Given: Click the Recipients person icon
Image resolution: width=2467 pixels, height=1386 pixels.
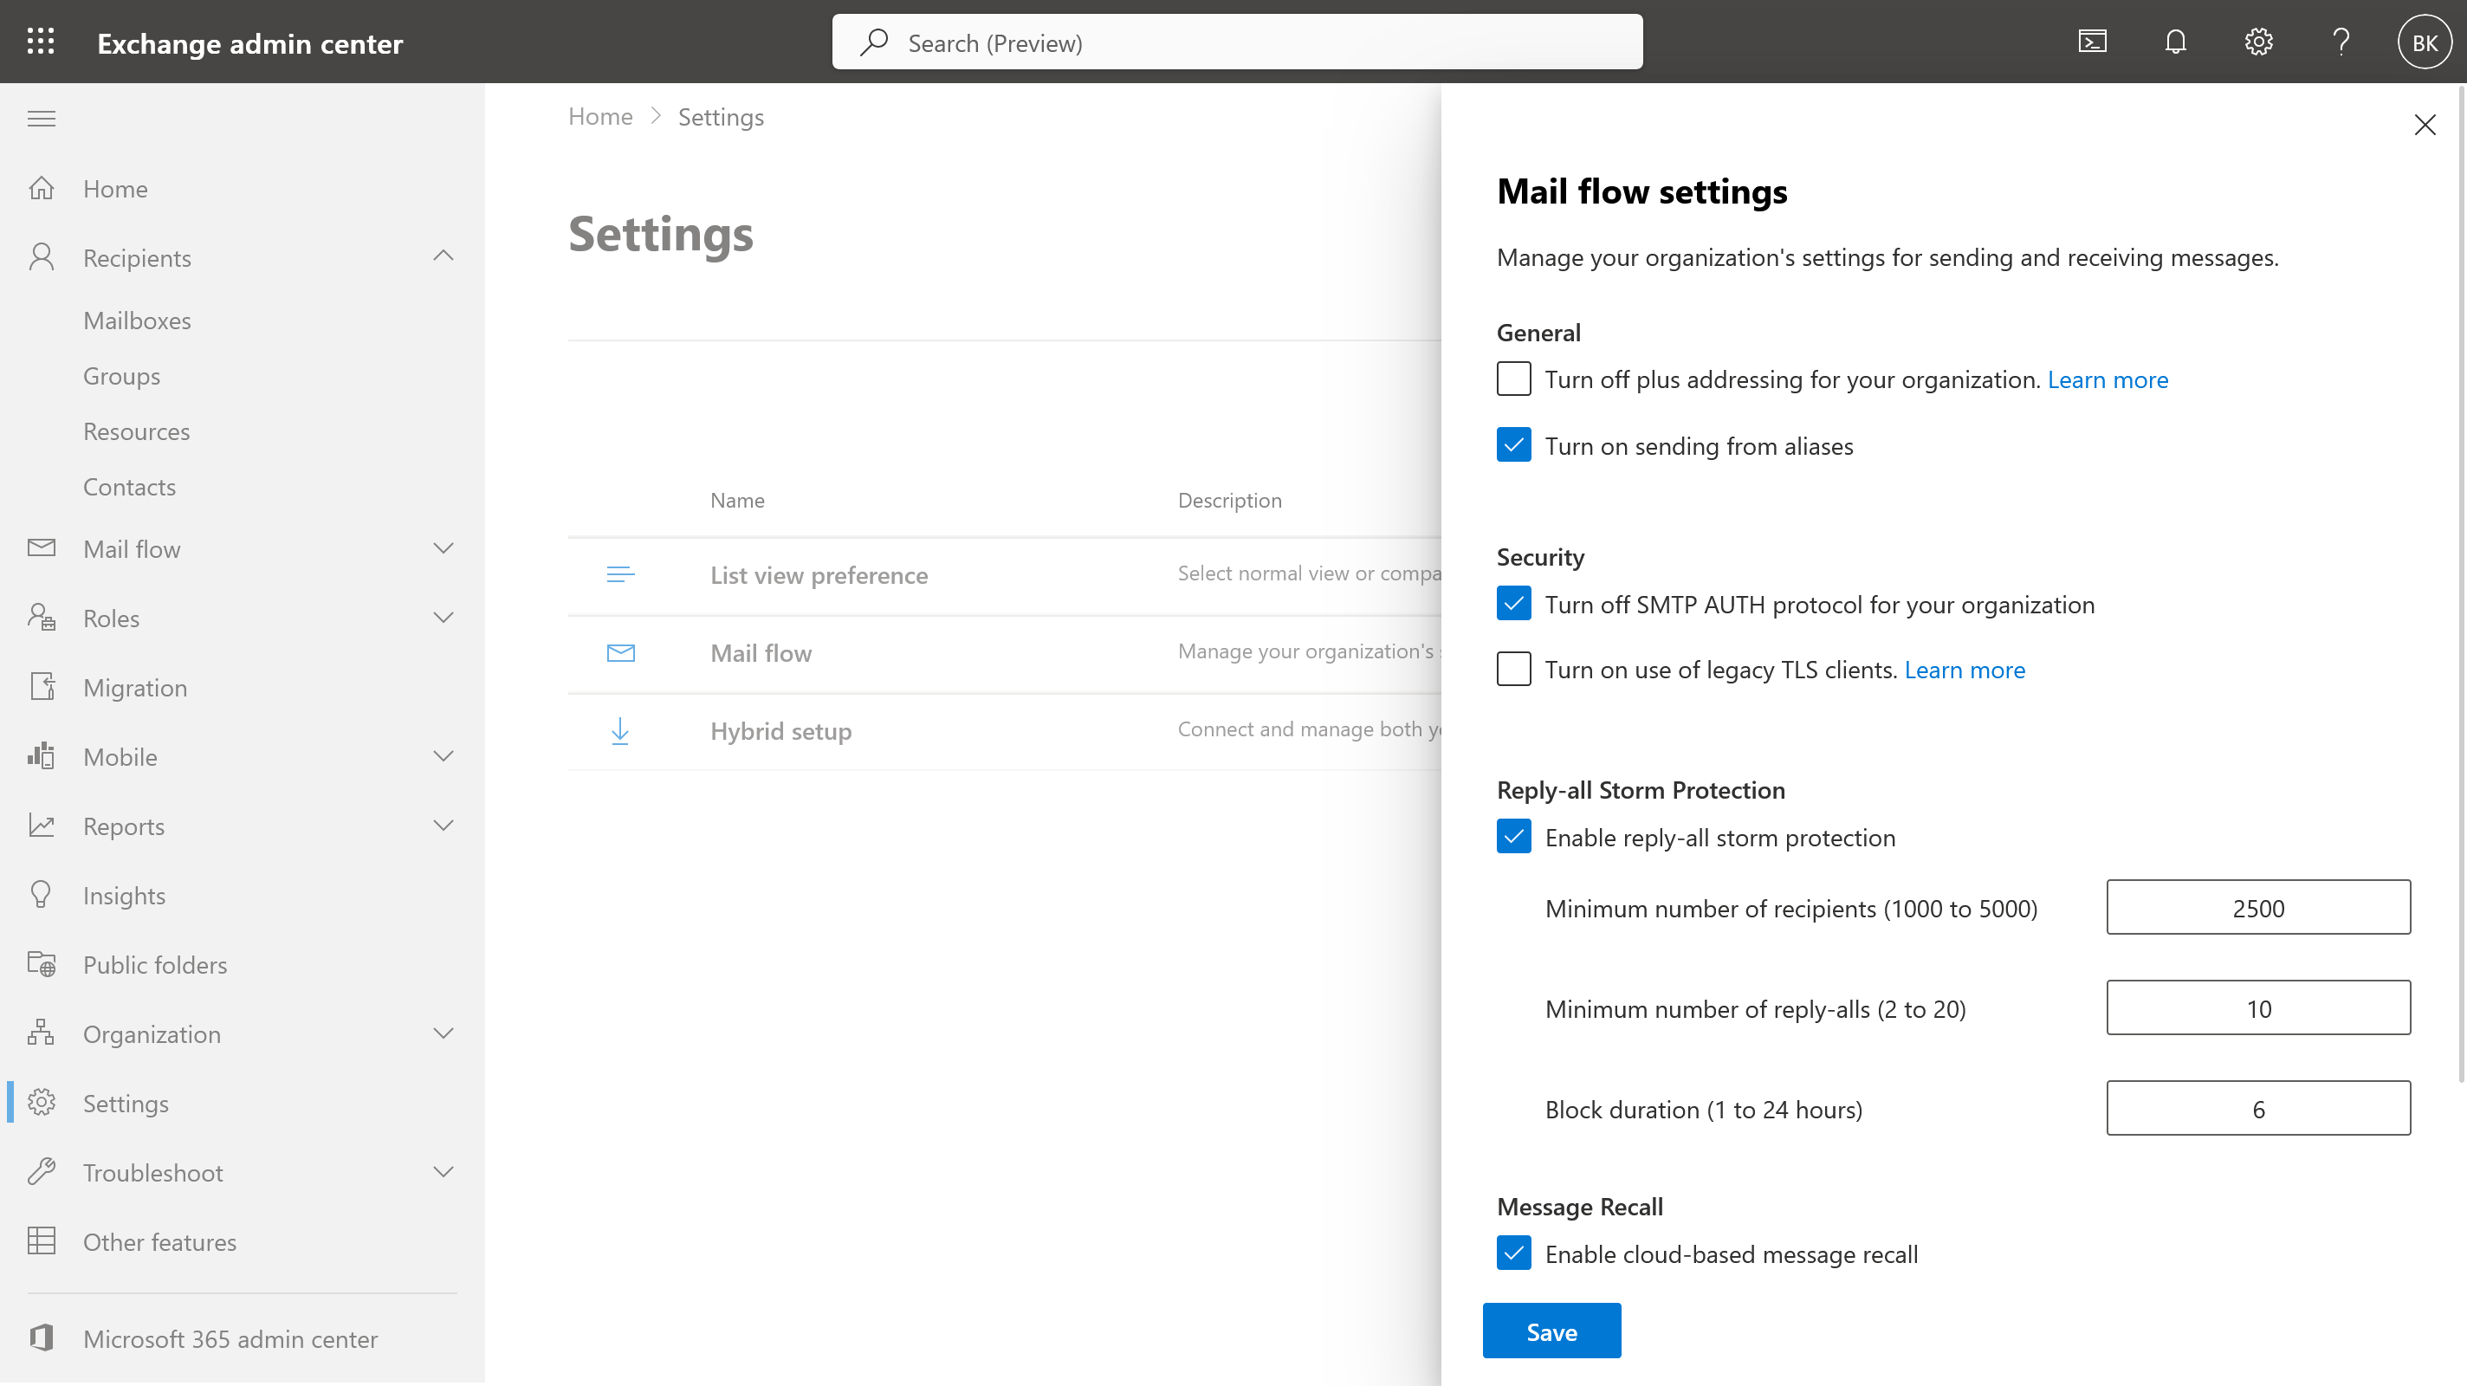Looking at the screenshot, I should 42,256.
